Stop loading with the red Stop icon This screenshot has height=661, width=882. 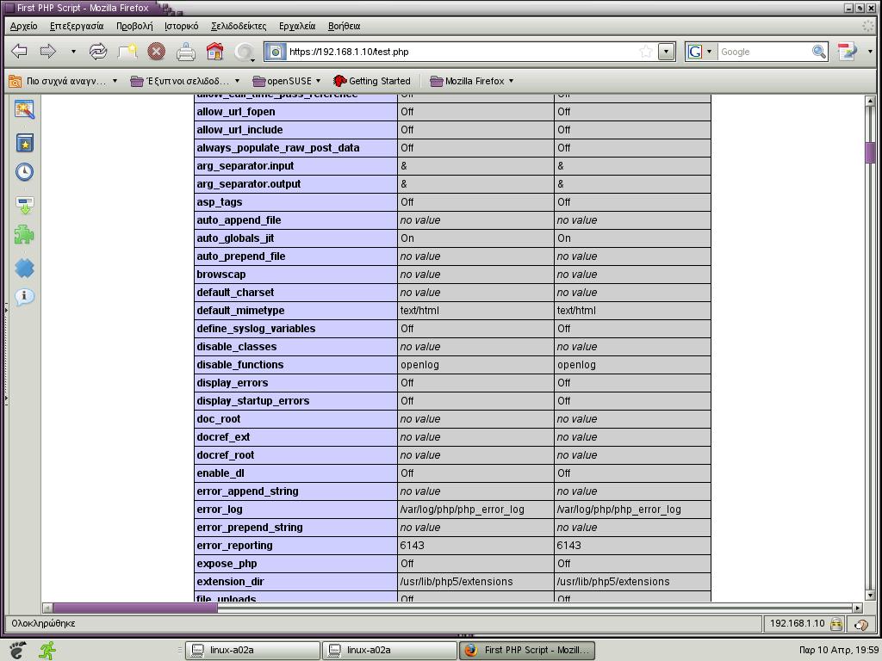157,52
